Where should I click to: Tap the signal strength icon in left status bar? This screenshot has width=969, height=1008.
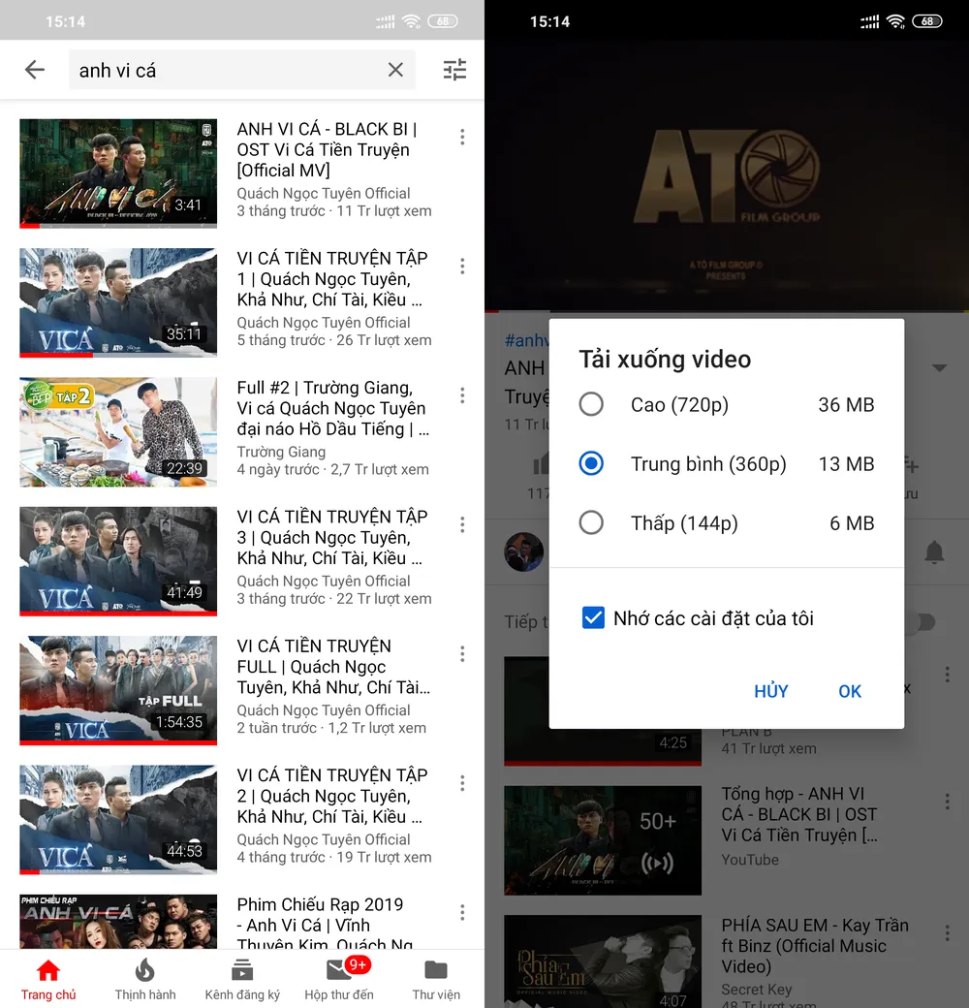[x=385, y=22]
